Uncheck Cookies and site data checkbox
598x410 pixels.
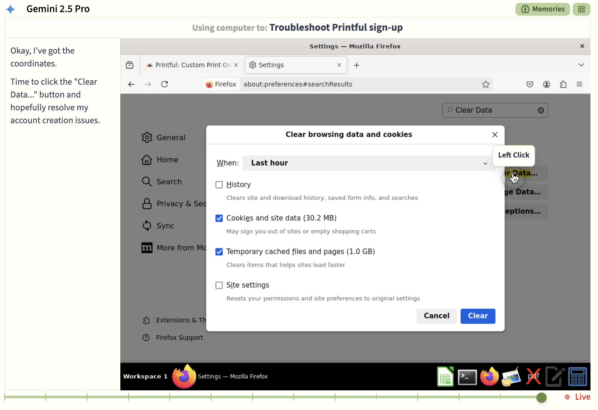coord(219,218)
